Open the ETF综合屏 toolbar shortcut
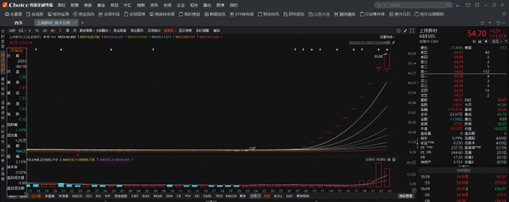Screen dimensions: 509x202 coord(242,14)
